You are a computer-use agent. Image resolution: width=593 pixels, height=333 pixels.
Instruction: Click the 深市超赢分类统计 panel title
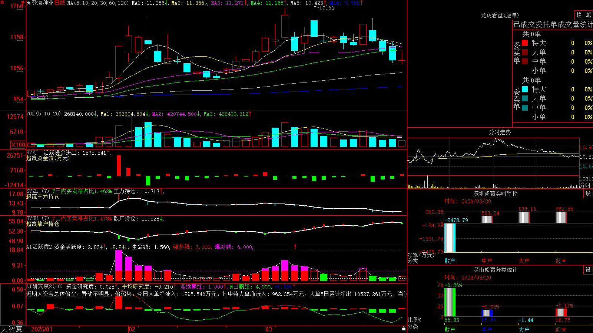(495, 270)
